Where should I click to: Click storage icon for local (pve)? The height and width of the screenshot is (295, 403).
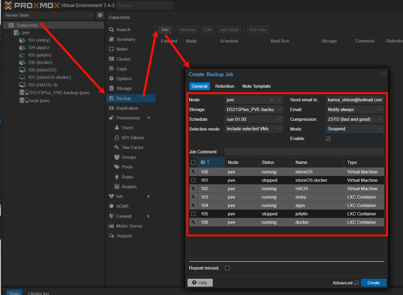pyautogui.click(x=24, y=101)
